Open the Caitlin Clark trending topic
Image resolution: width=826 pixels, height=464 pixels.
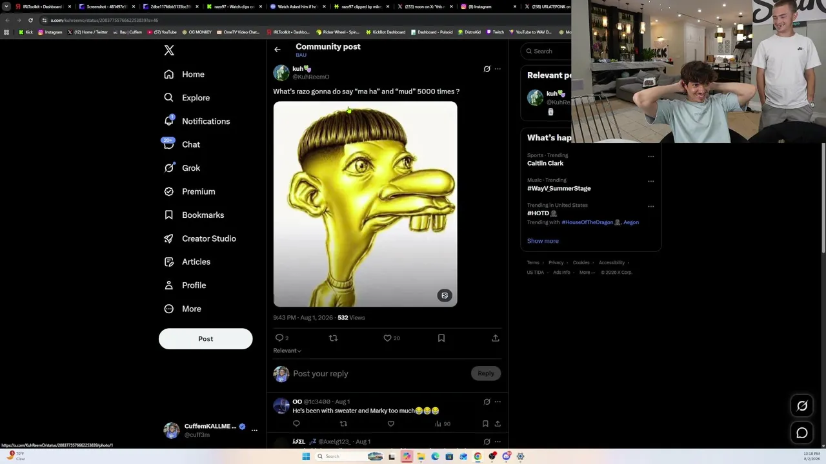point(545,164)
